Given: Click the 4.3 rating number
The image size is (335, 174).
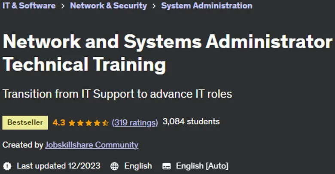Looking at the screenshot, I should (59, 122).
